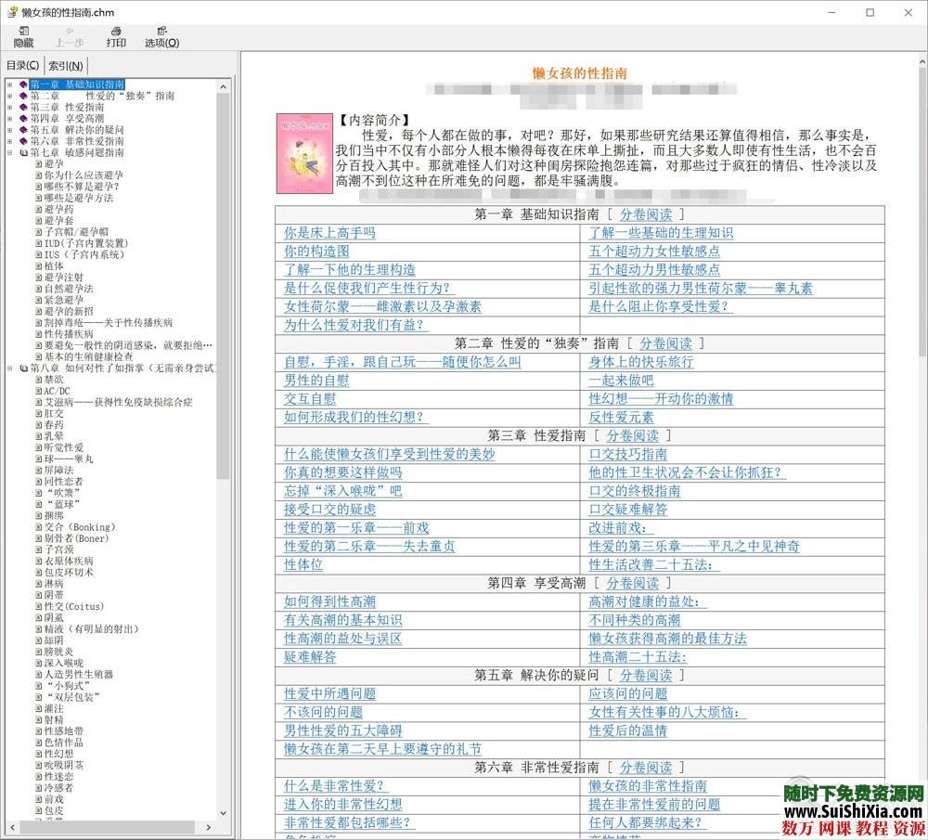Collapse the 第八章 tree node
This screenshot has width=928, height=840.
(x=11, y=368)
